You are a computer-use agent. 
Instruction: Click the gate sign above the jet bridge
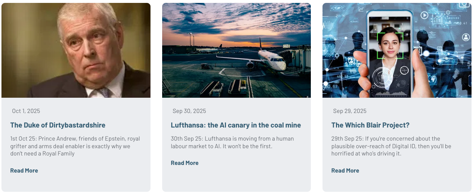pos(286,46)
